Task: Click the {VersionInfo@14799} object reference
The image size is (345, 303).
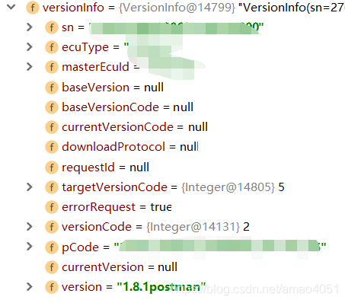Action: [x=177, y=8]
